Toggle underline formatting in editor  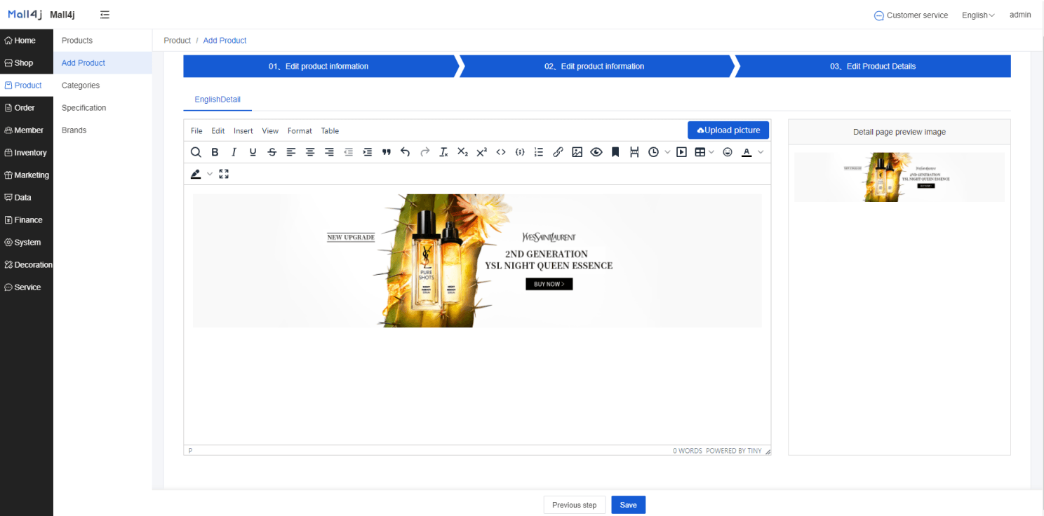(253, 152)
